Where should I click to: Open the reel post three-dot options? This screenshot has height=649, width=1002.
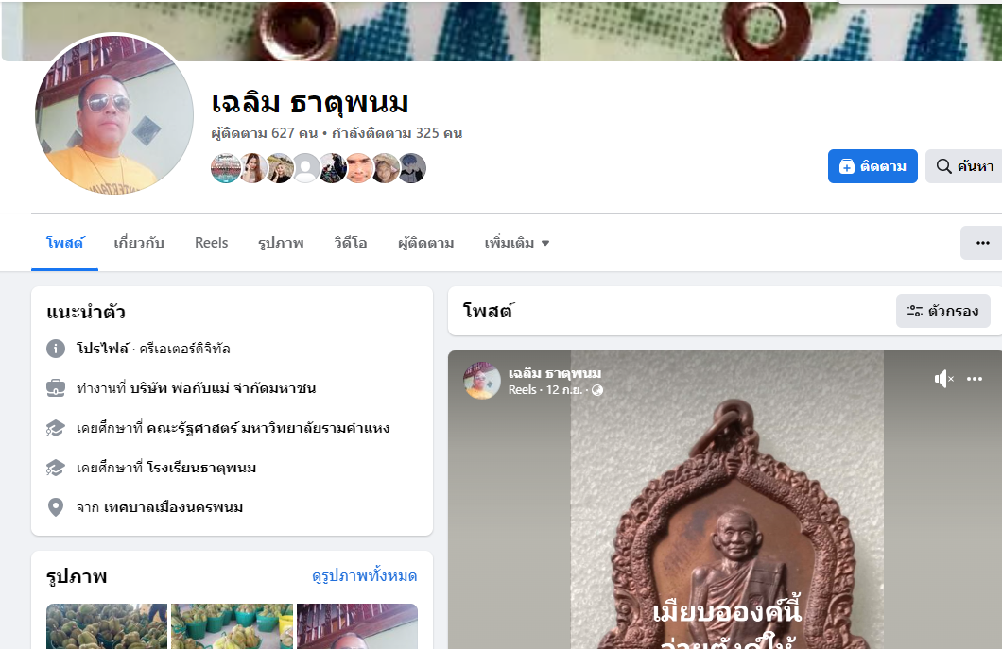point(975,379)
